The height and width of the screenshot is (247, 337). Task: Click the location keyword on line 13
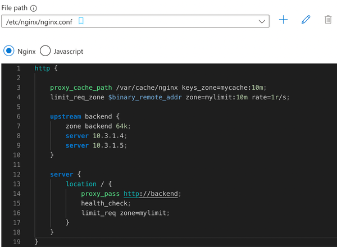pyautogui.click(x=81, y=184)
